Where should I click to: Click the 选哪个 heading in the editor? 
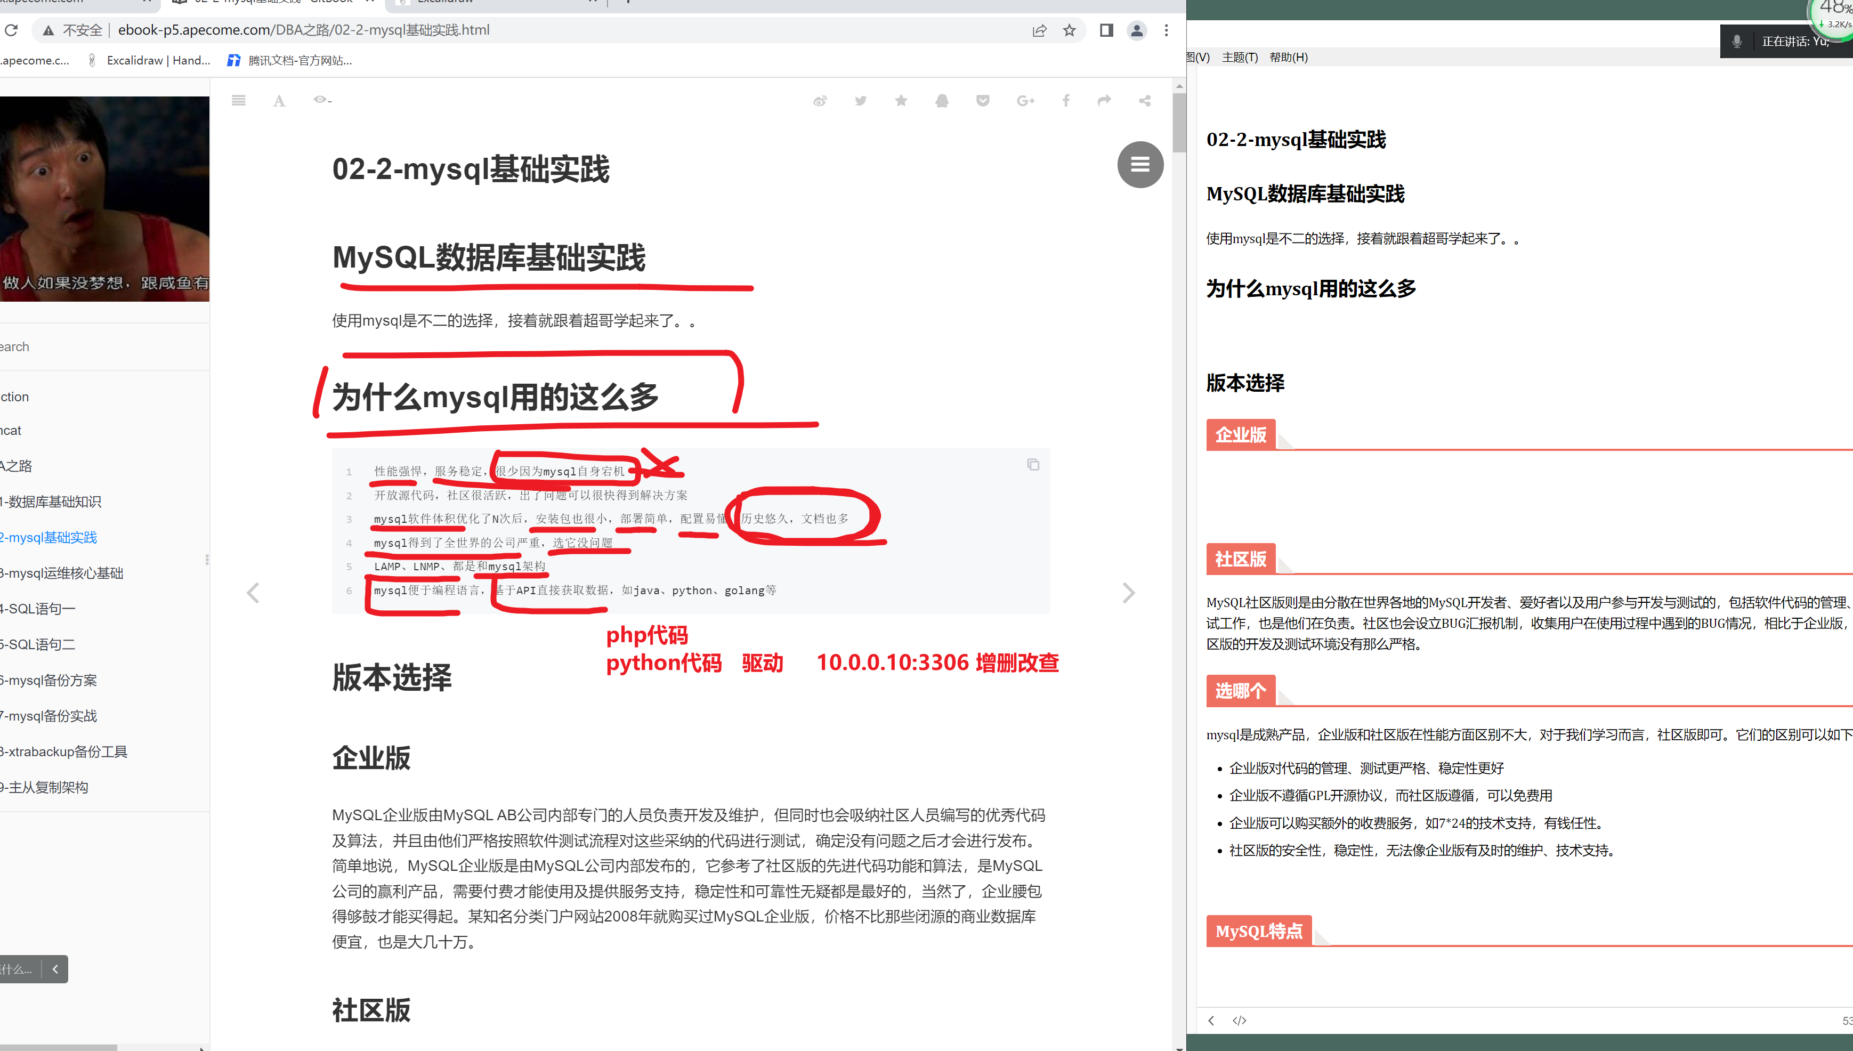(x=1240, y=691)
